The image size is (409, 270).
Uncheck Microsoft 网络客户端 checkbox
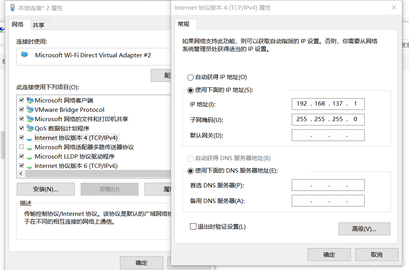tap(22, 100)
